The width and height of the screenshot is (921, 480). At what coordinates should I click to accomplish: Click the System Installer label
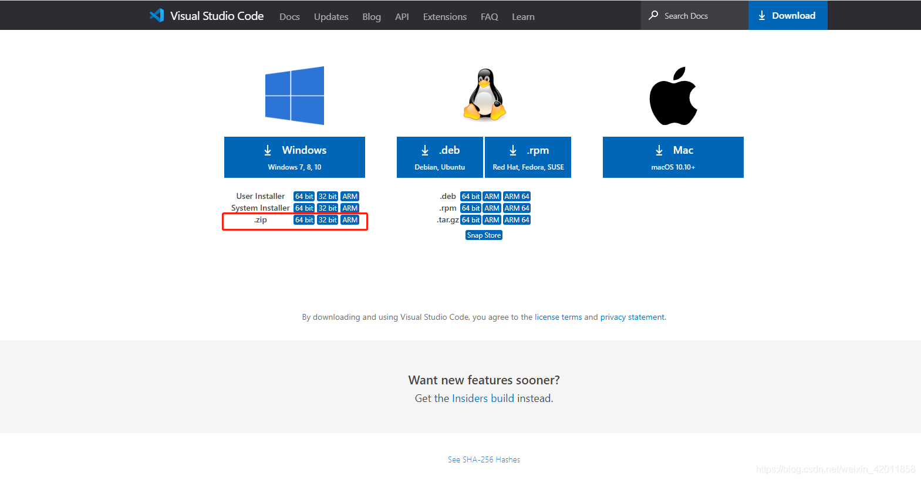point(261,208)
